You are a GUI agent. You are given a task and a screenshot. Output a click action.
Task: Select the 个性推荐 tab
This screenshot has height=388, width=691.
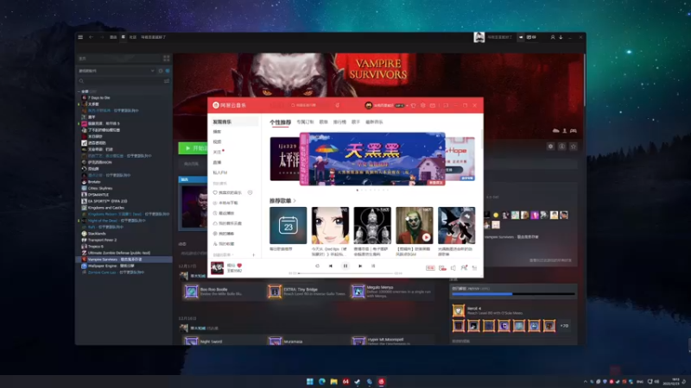click(x=280, y=122)
